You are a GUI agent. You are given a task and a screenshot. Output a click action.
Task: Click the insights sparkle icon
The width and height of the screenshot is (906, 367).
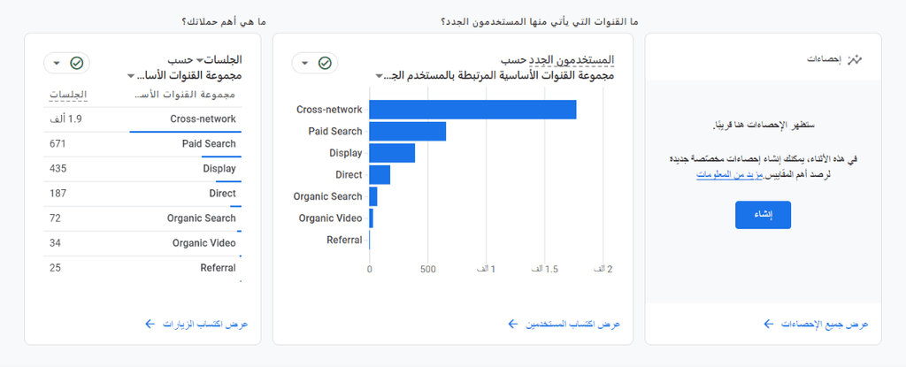854,59
